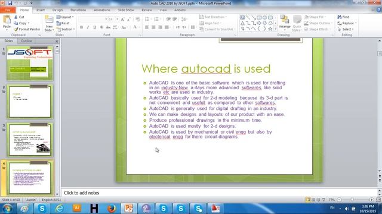Switch to the Slide Show ribbon tab
This screenshot has height=214, width=382.
point(126,10)
